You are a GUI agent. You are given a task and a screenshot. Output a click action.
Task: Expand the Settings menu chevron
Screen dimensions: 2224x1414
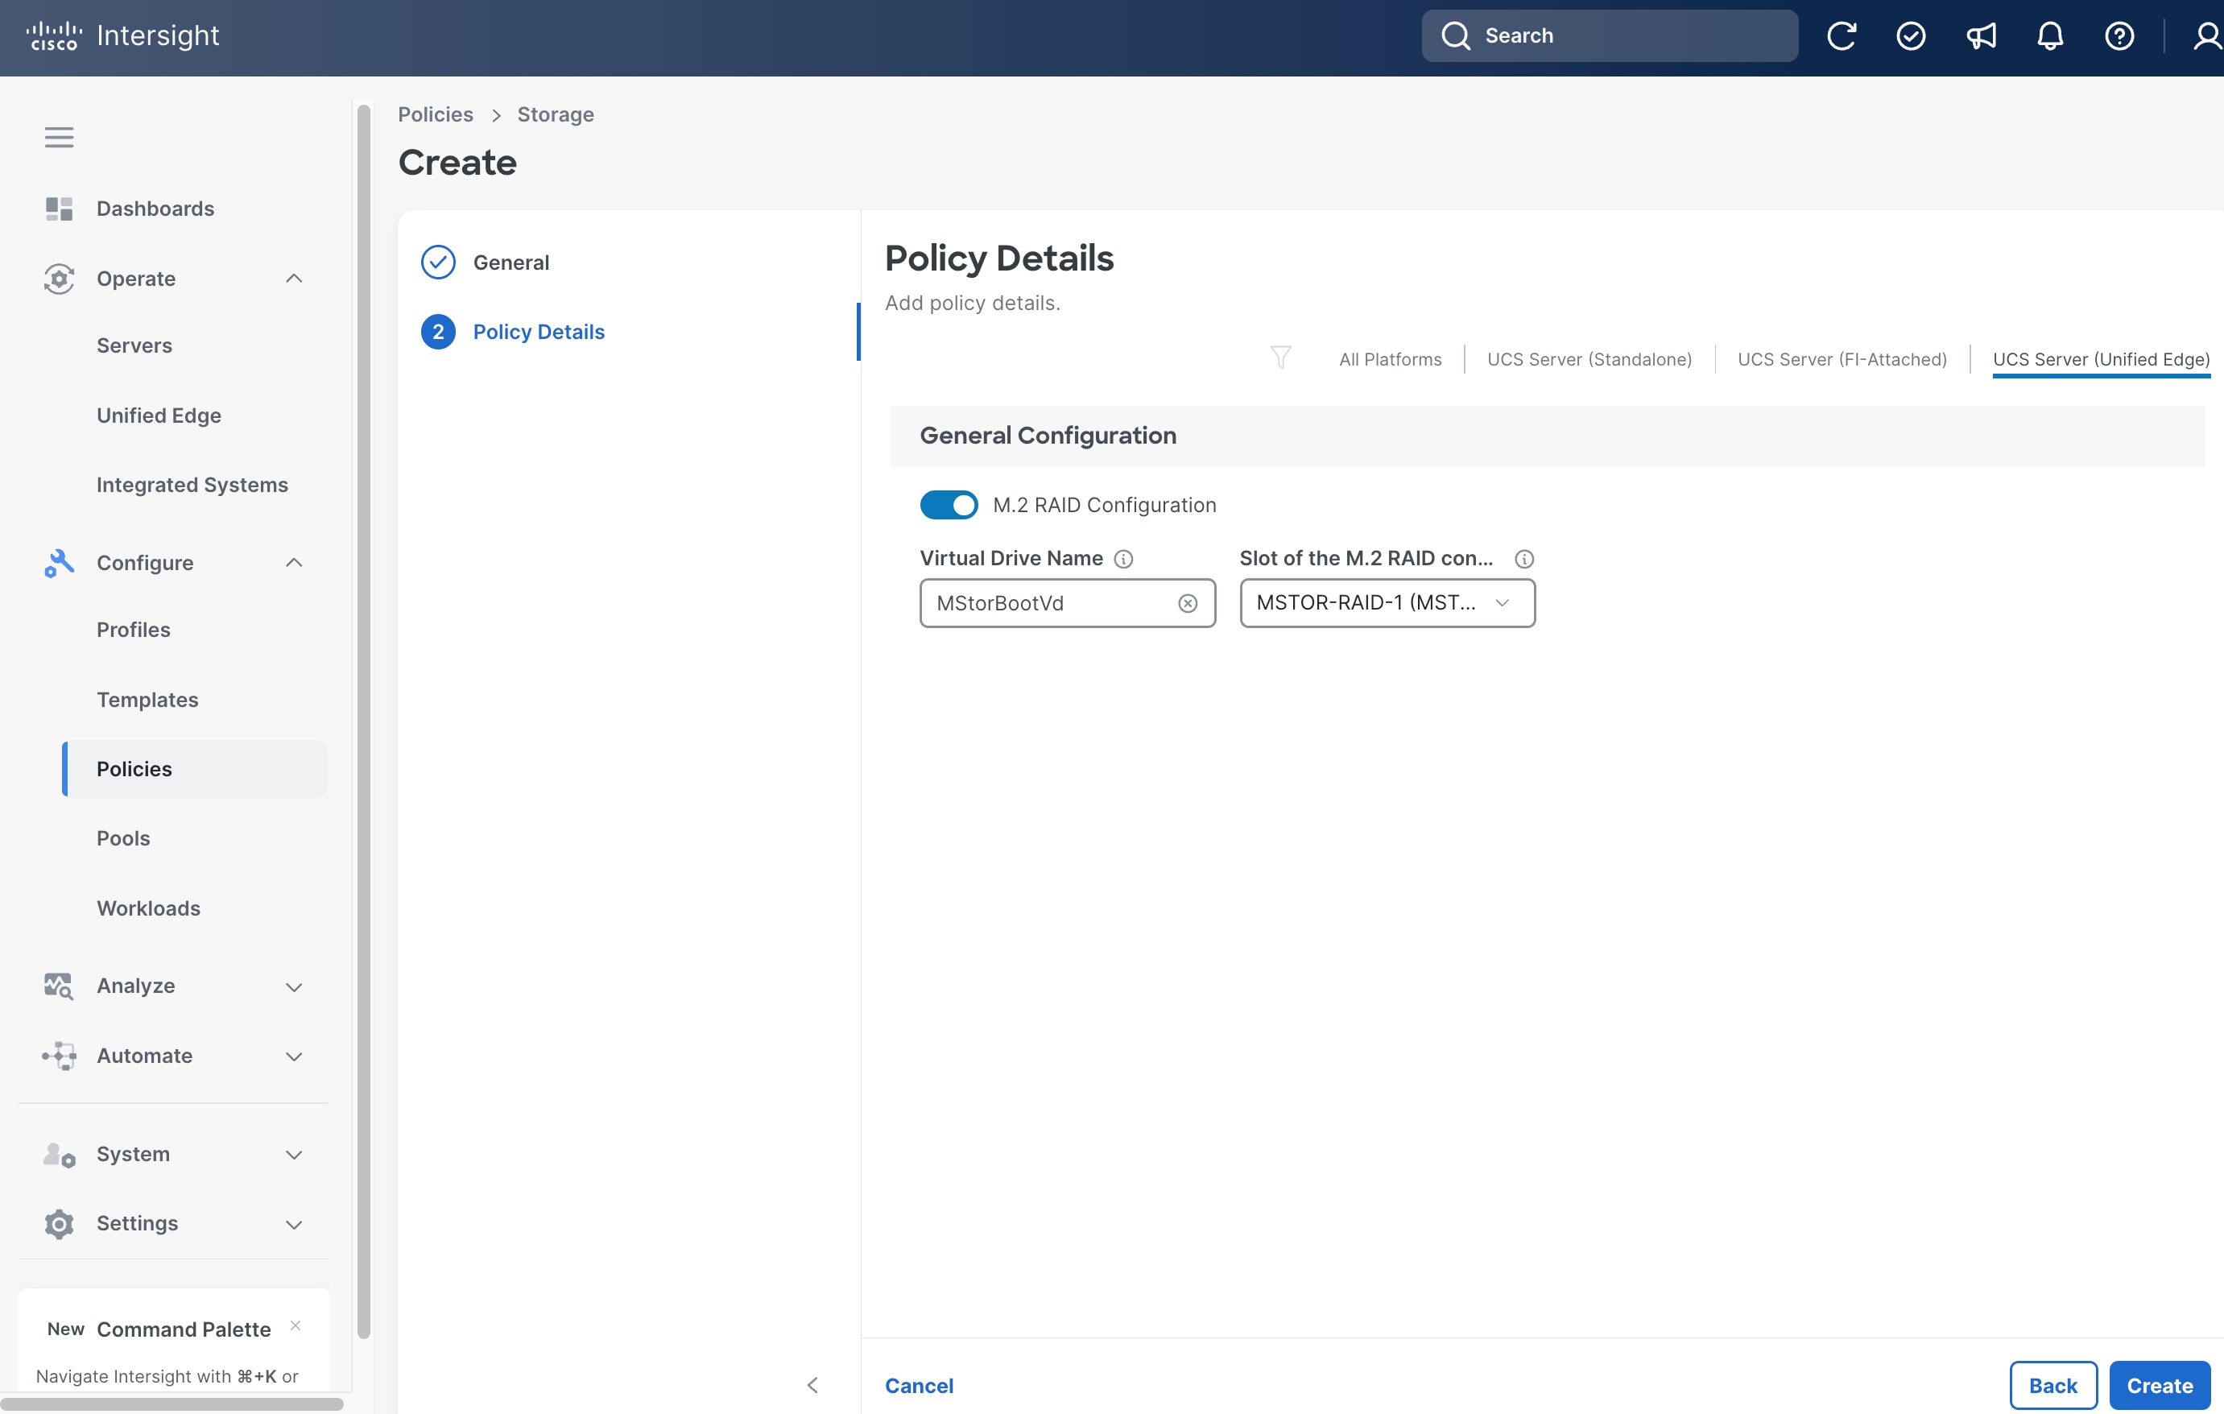pyautogui.click(x=294, y=1224)
